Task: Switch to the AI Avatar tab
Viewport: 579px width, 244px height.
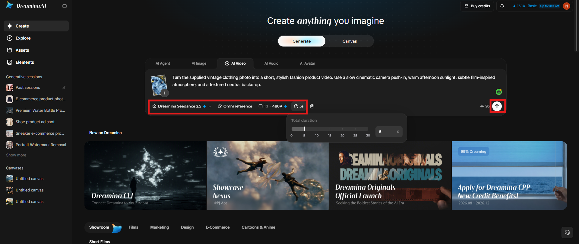Action: (x=307, y=63)
